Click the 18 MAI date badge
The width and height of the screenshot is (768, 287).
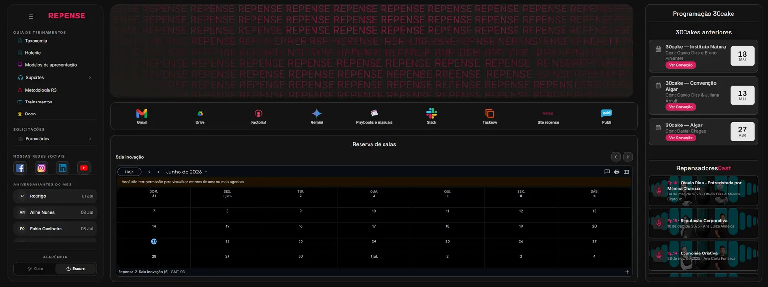743,56
